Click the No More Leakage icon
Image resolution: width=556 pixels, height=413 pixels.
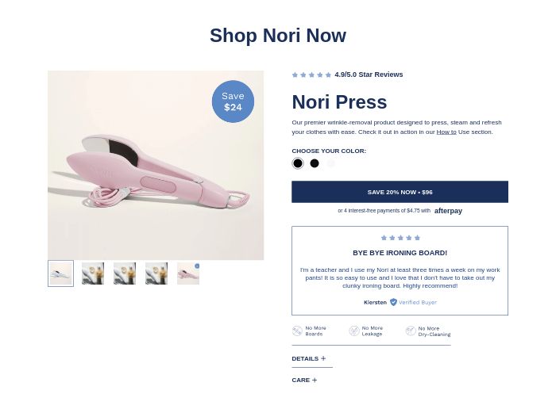[354, 331]
